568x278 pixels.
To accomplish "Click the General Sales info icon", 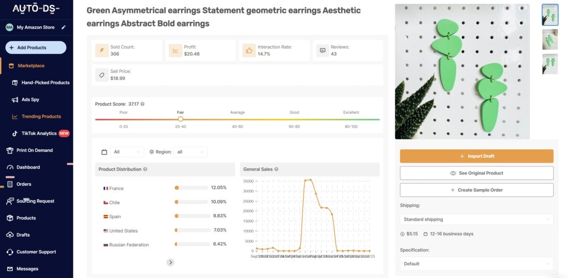I will coord(276,169).
